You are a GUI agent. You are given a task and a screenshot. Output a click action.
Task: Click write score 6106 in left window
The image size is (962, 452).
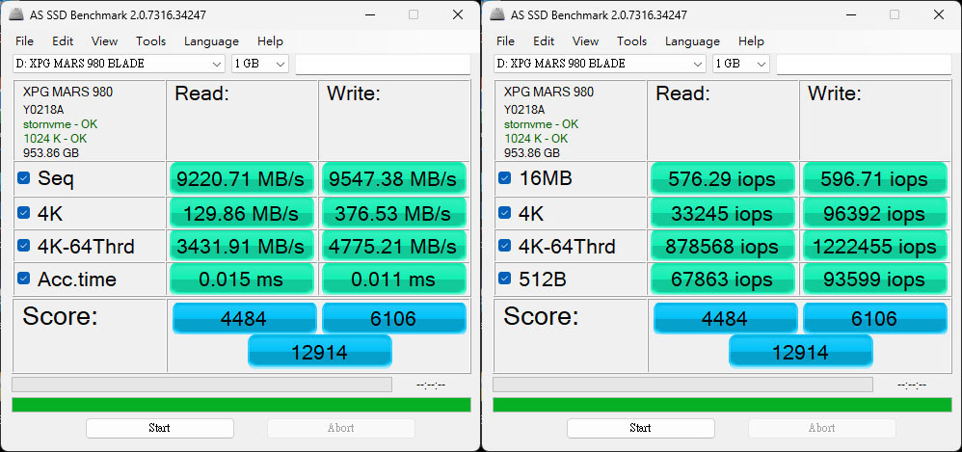click(x=394, y=318)
